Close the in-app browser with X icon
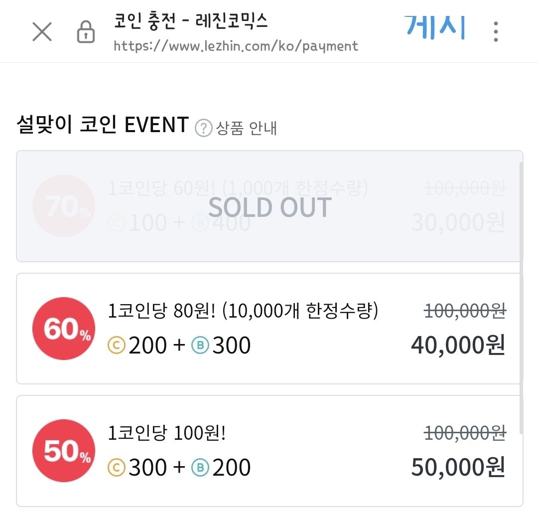538x530 pixels. tap(42, 31)
